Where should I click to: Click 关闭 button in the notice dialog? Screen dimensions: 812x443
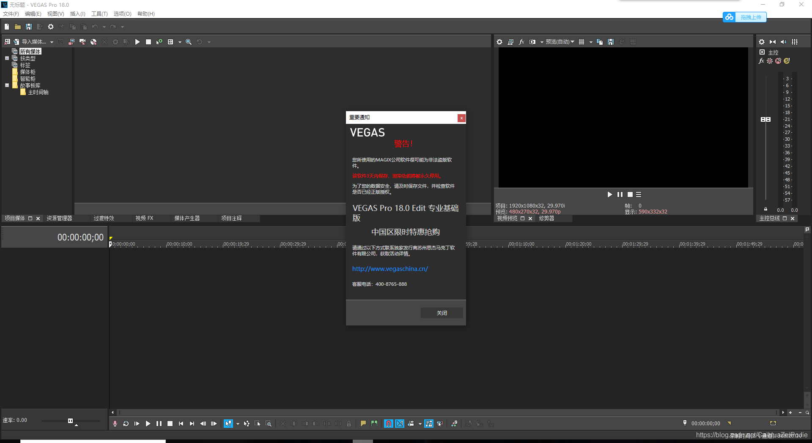pyautogui.click(x=442, y=313)
